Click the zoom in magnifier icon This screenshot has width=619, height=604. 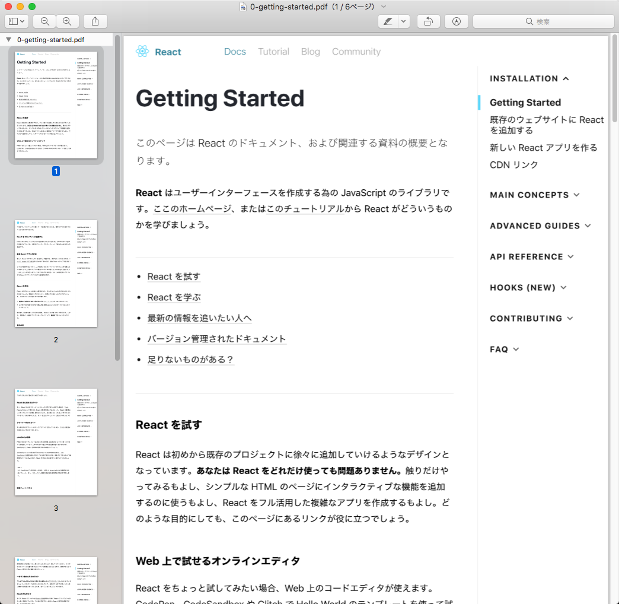67,21
